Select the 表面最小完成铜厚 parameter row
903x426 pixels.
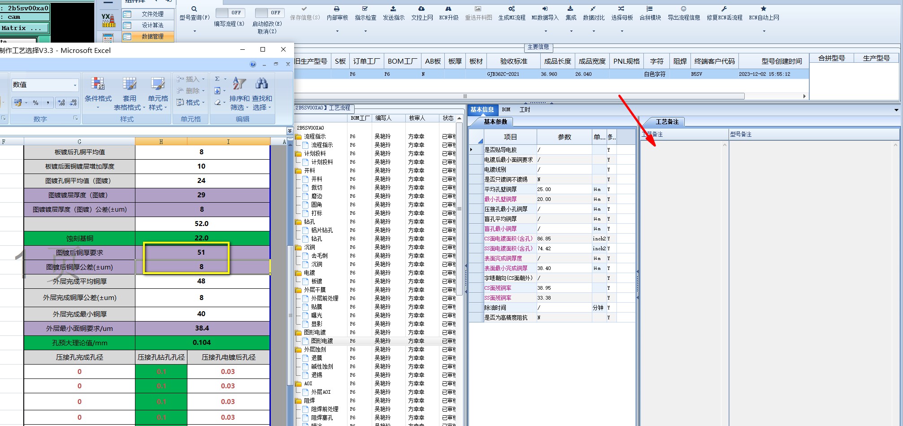click(552, 268)
